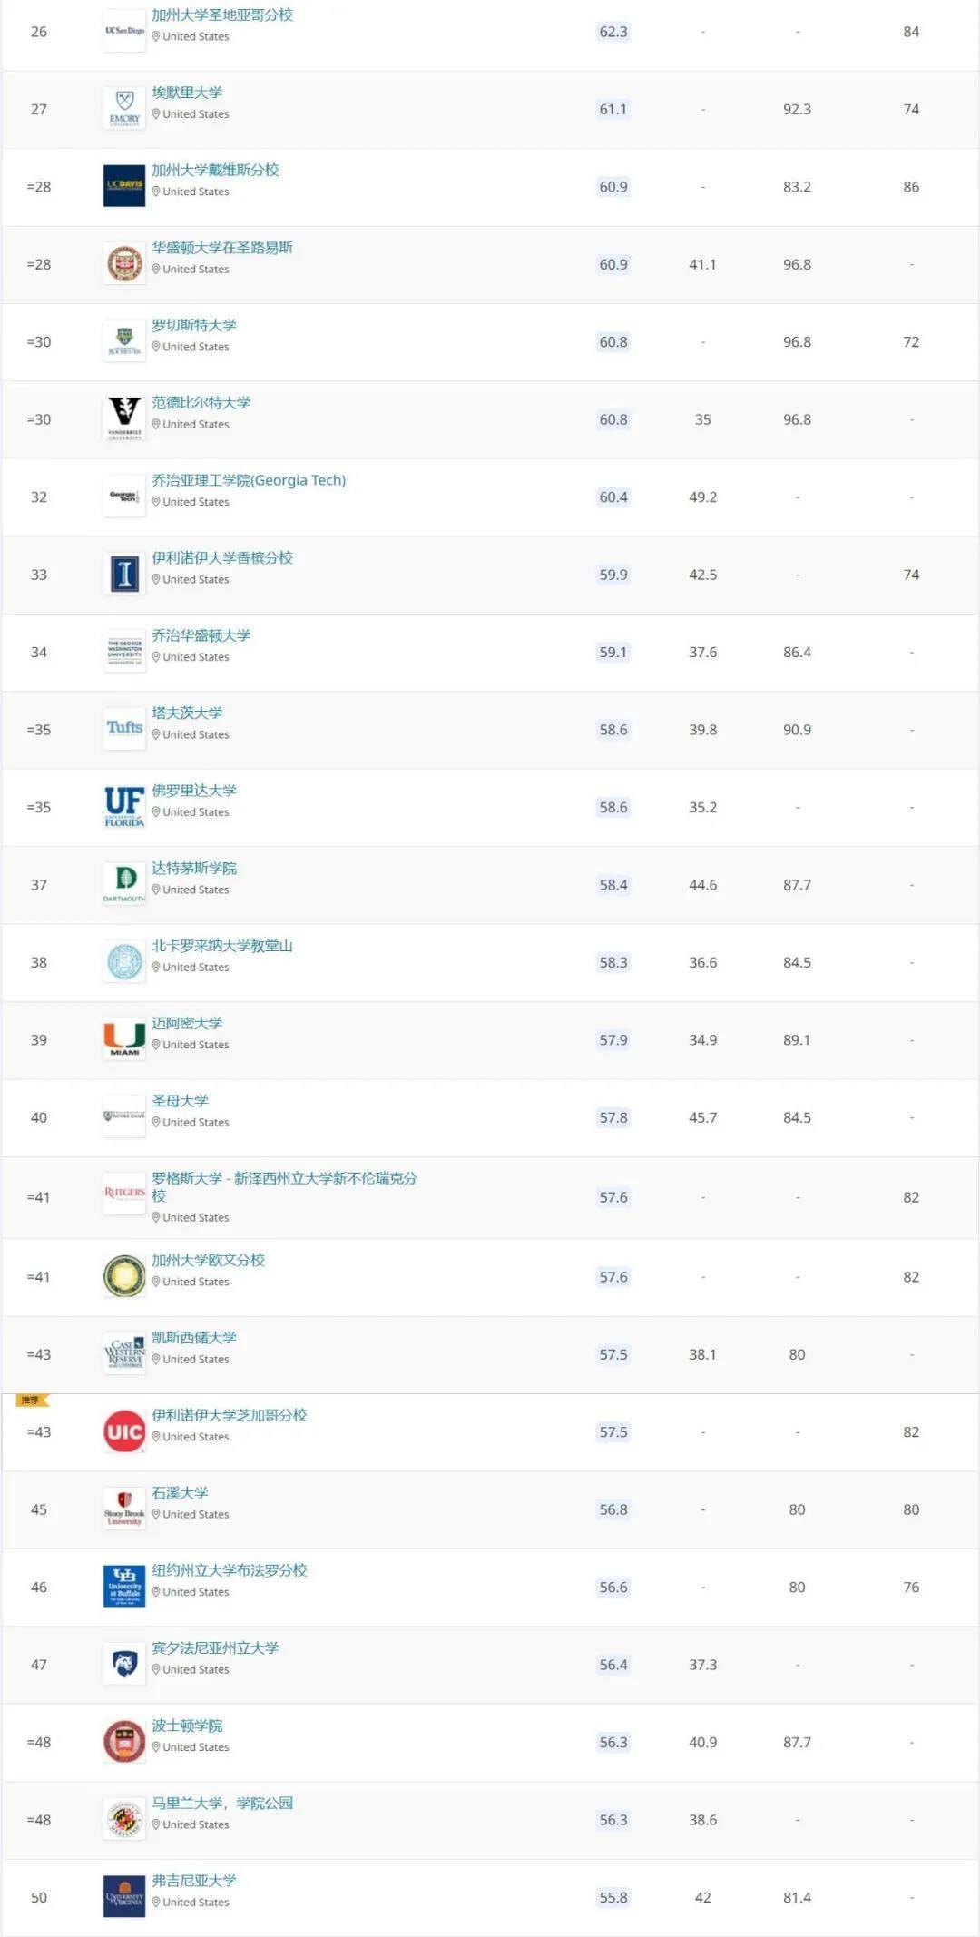The image size is (980, 1937).
Task: Click the Vanderbilt University V logo
Action: coord(124,418)
